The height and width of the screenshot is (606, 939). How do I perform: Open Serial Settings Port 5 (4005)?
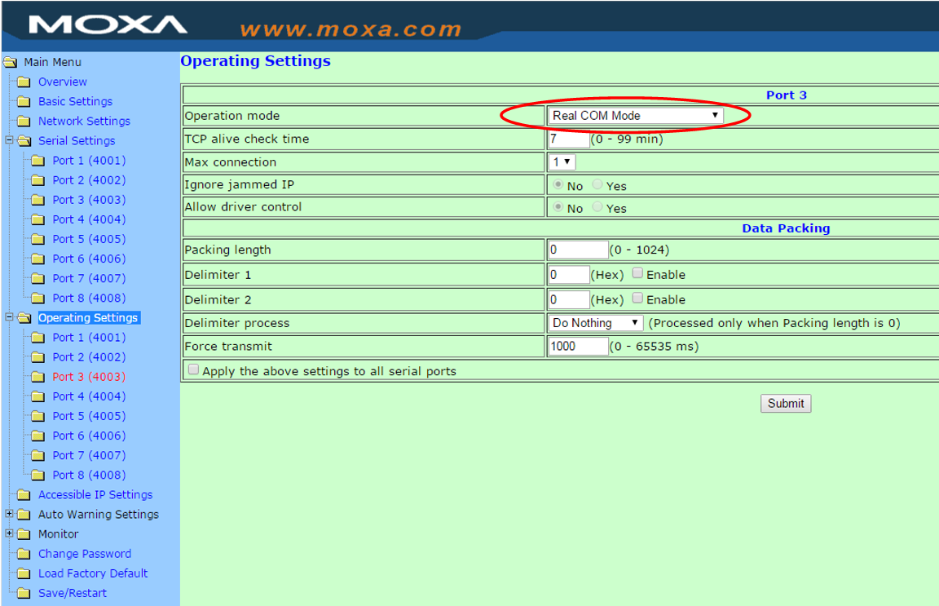89,239
